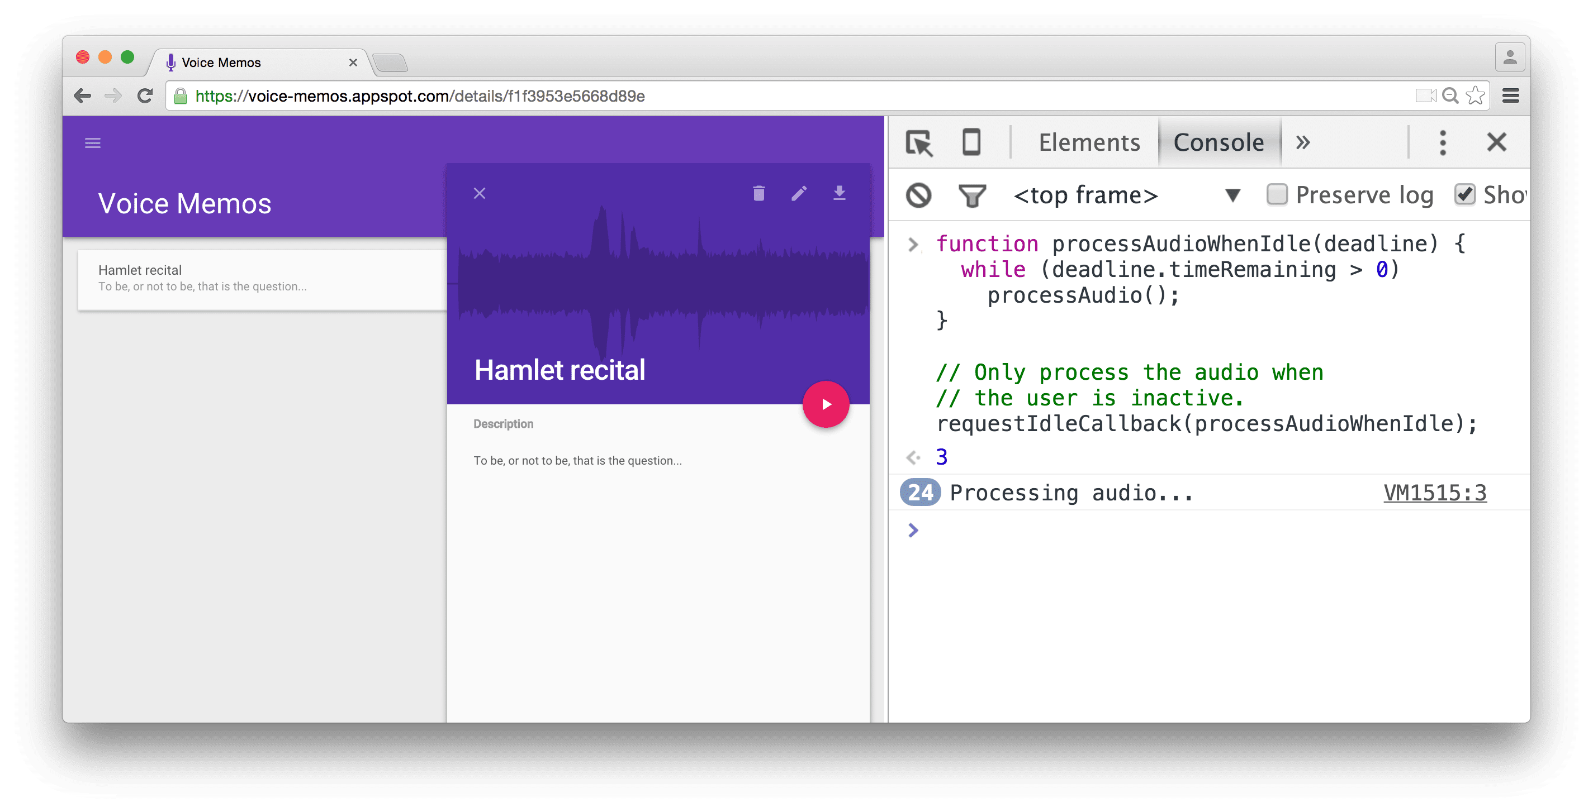Click the edit pencil icon on the memo
Viewport: 1593px width, 812px height.
798,195
